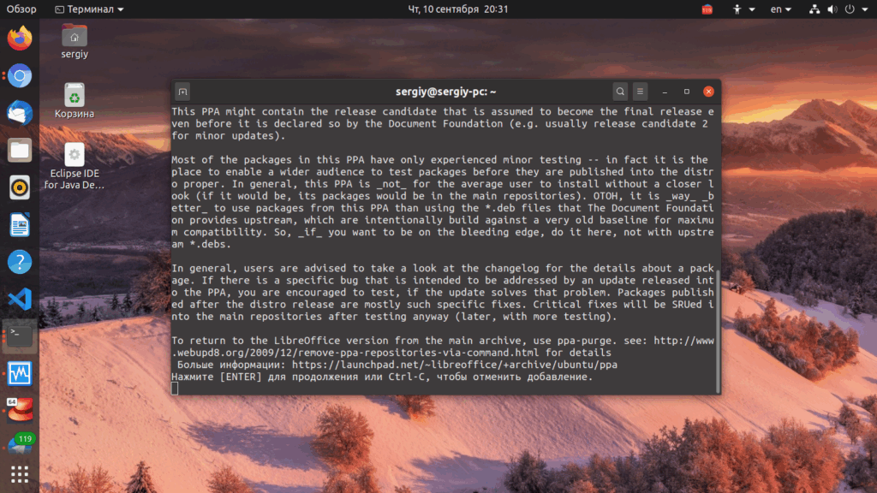Click Обзор activities button
The height and width of the screenshot is (493, 877).
21,9
